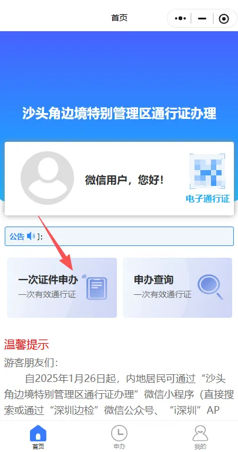Tap the 微信用户，您好 greeting text

pyautogui.click(x=125, y=181)
